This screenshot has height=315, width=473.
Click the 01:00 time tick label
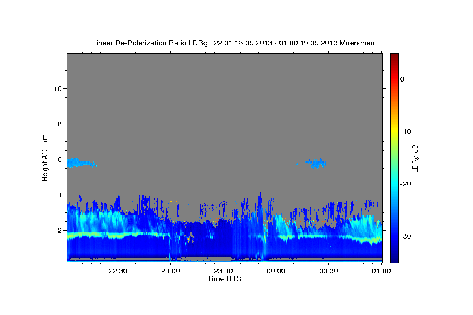[381, 271]
